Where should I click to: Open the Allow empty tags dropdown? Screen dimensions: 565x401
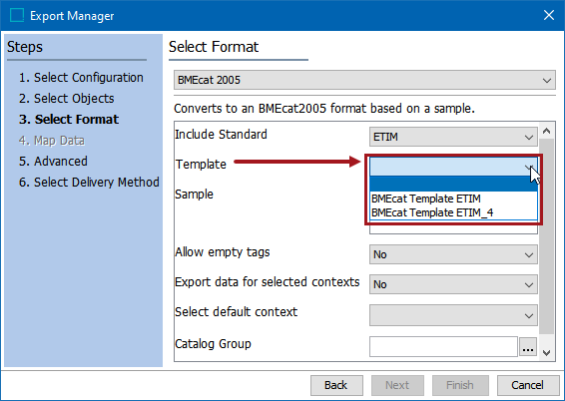pyautogui.click(x=453, y=254)
